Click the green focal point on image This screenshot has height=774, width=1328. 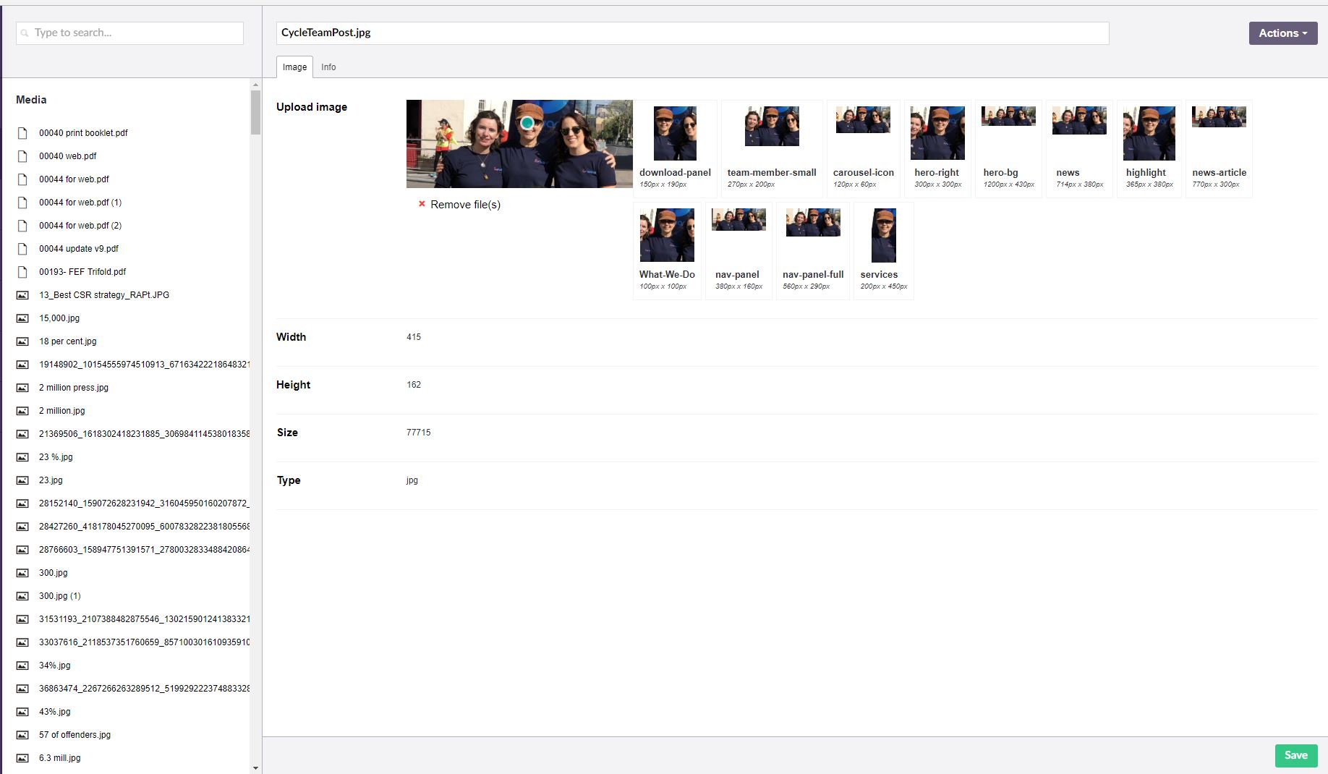(527, 123)
